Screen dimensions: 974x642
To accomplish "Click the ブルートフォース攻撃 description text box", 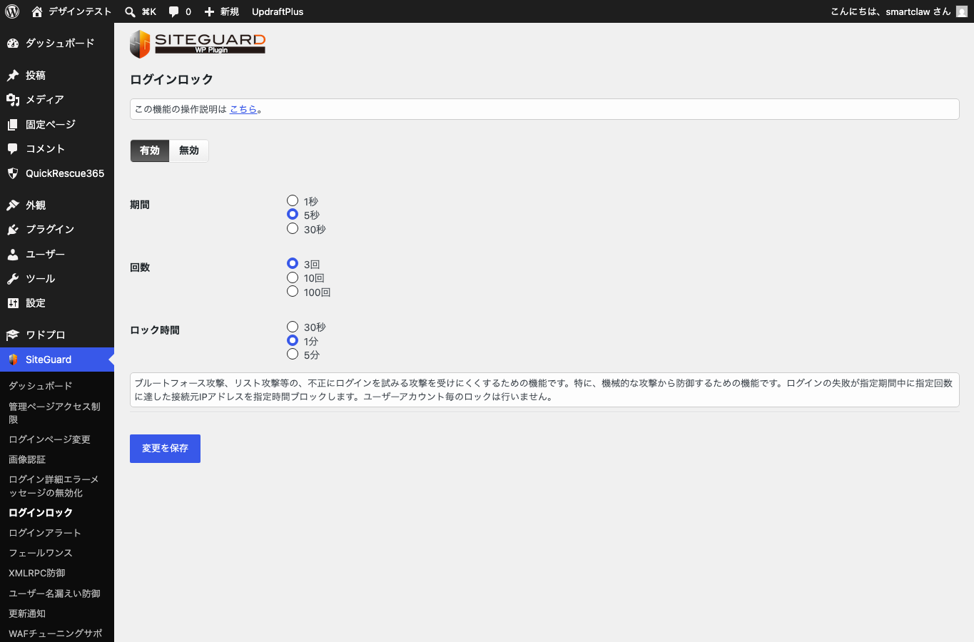I will point(544,389).
